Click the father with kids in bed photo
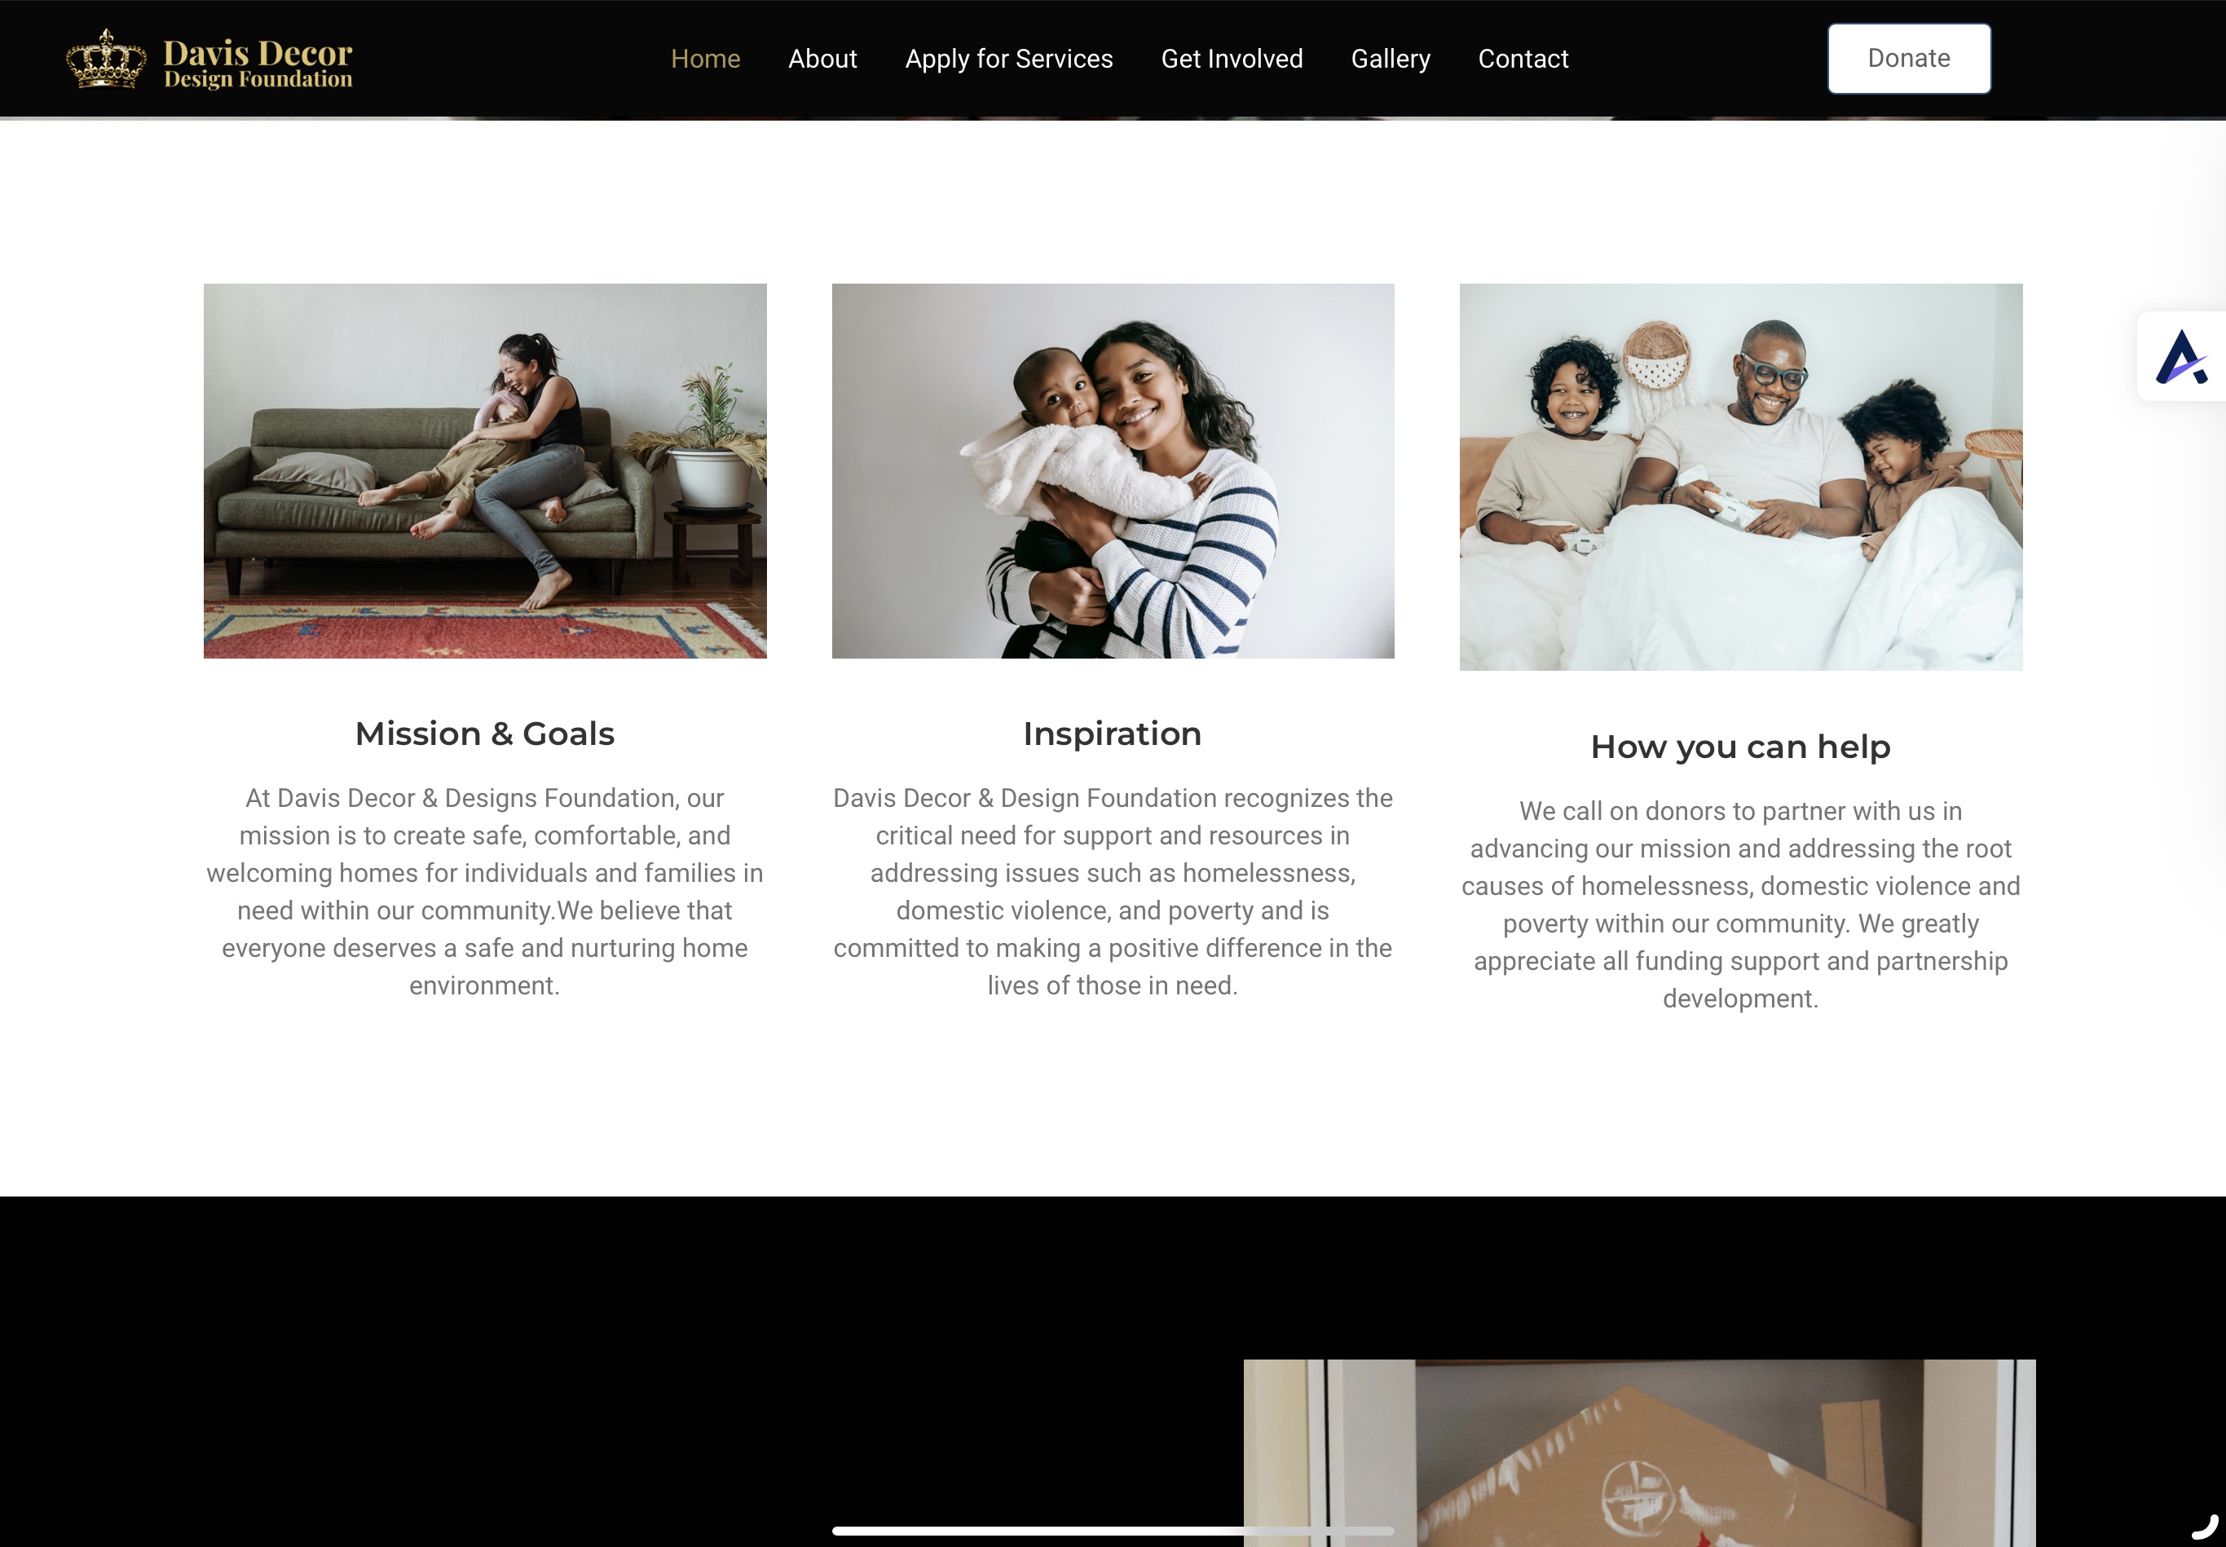Screen dimensions: 2226x1547 point(1740,477)
